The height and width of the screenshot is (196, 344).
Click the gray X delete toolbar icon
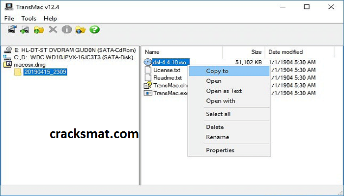click(x=53, y=29)
